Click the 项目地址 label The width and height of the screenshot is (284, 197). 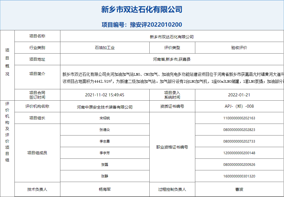[37, 60]
